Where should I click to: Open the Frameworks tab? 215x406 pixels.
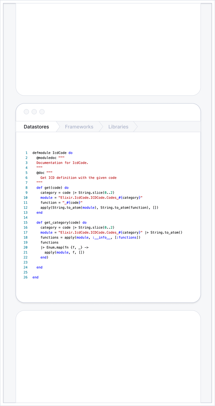79,127
